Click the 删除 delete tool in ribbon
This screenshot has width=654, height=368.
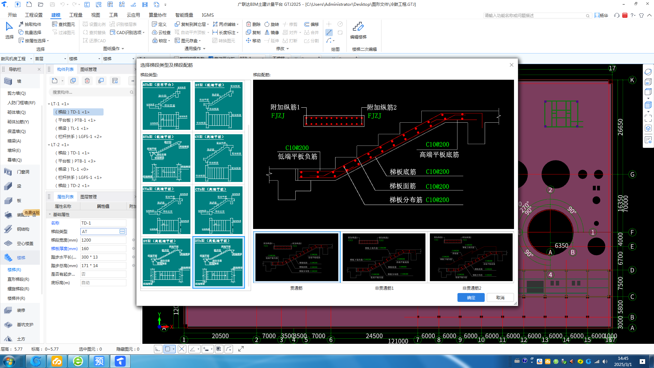(253, 24)
